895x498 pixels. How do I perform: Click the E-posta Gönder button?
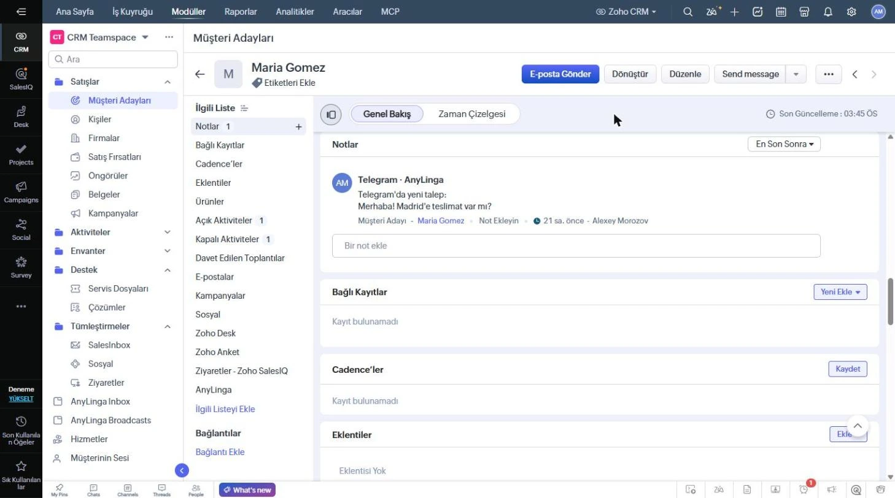tap(560, 74)
